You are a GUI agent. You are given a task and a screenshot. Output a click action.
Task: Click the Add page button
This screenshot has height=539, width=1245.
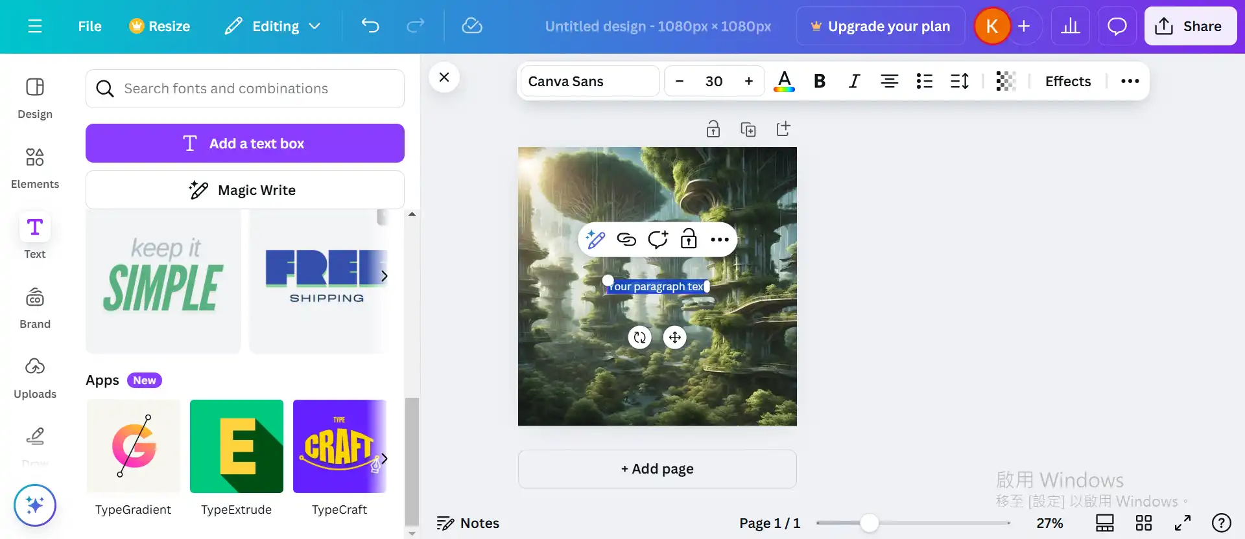[658, 469]
